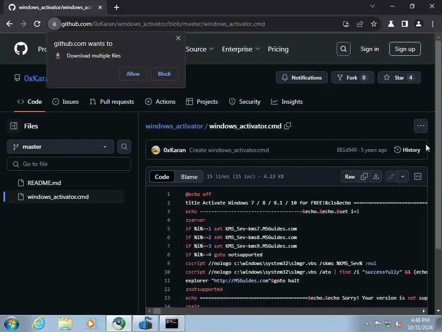Open the Issues tab
Image resolution: width=442 pixels, height=332 pixels.
click(66, 102)
